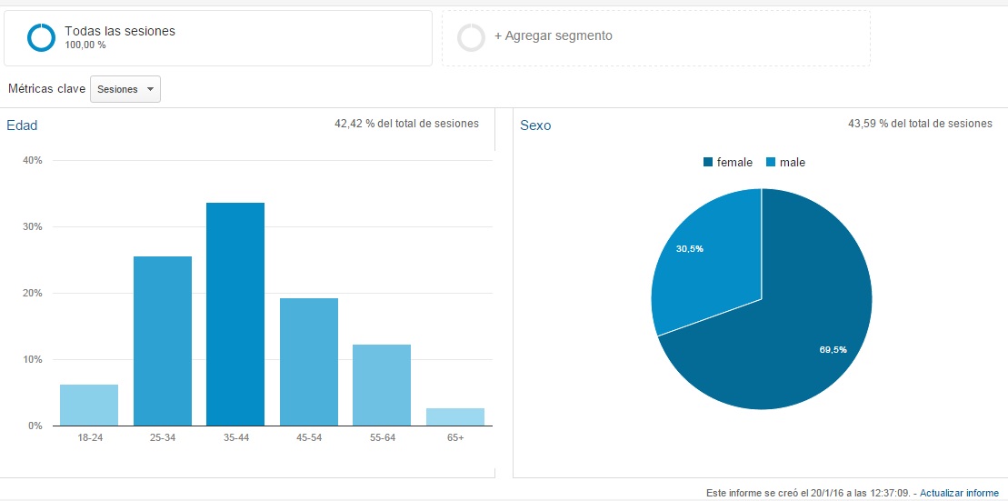Click the 65+ age bar
1008x501 pixels.
click(x=455, y=416)
